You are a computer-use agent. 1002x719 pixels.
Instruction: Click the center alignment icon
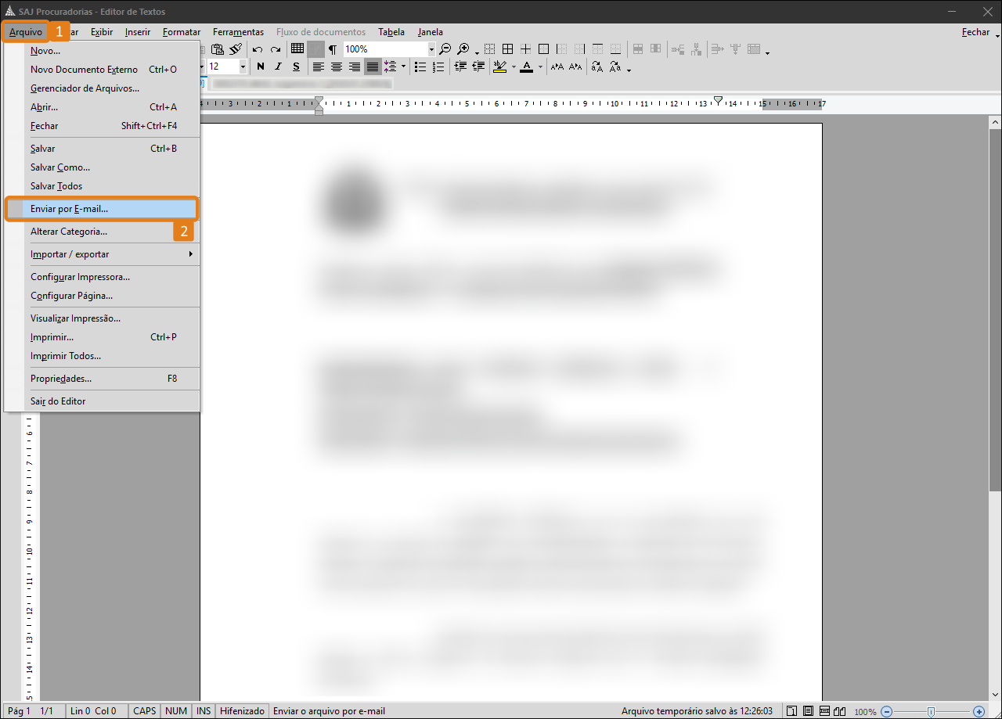coord(337,67)
